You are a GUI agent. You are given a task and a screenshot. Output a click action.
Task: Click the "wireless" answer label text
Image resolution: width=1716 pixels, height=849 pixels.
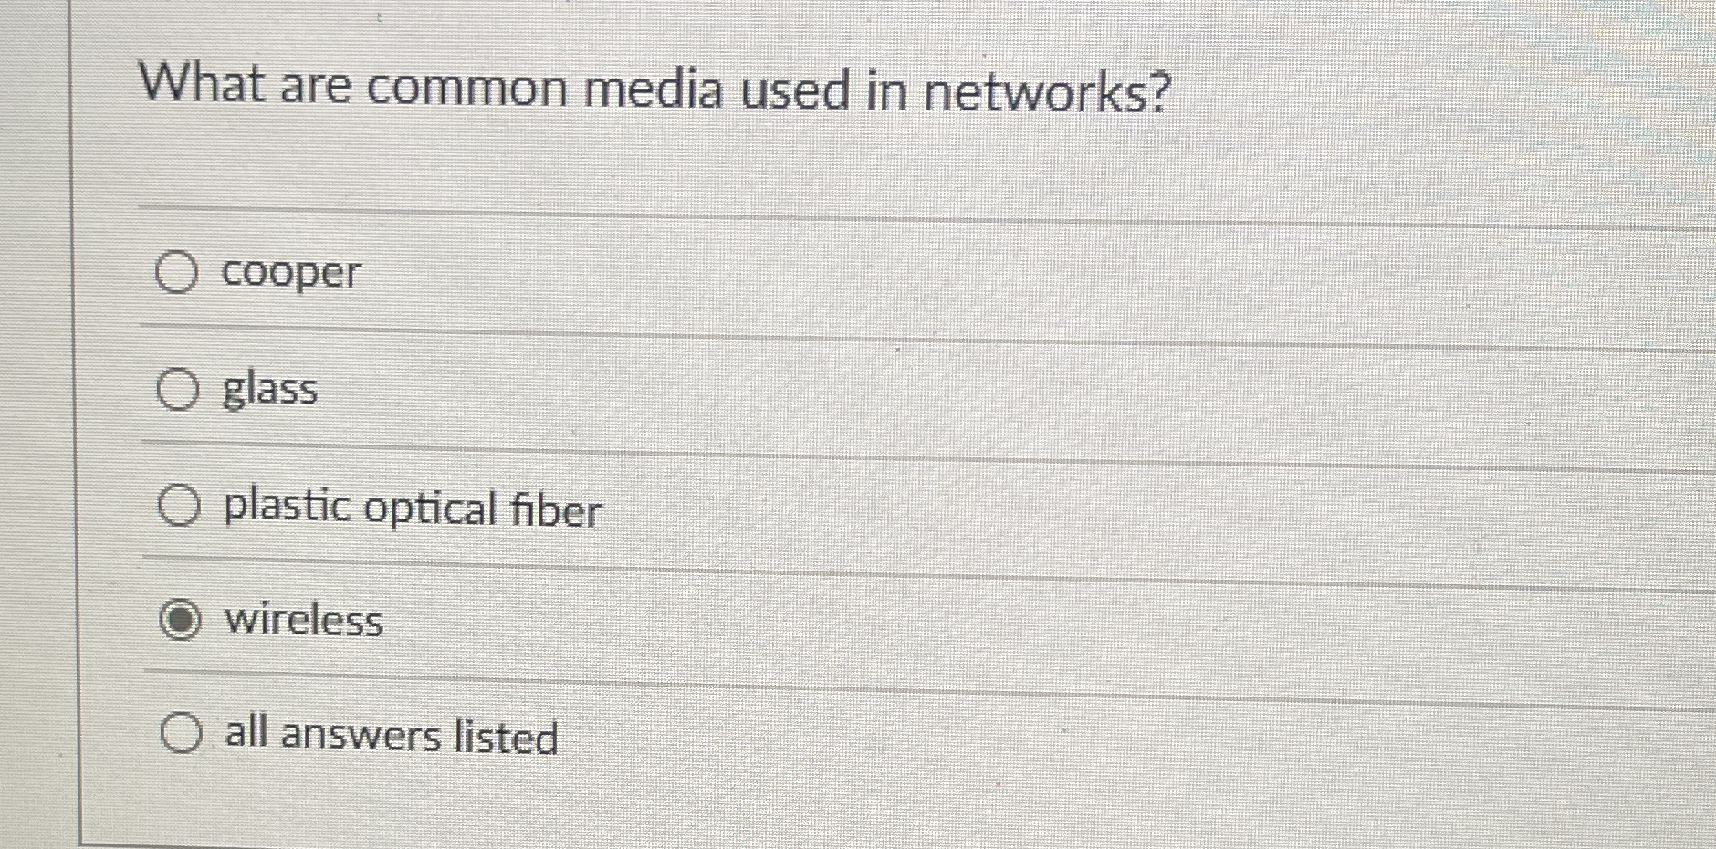[304, 622]
